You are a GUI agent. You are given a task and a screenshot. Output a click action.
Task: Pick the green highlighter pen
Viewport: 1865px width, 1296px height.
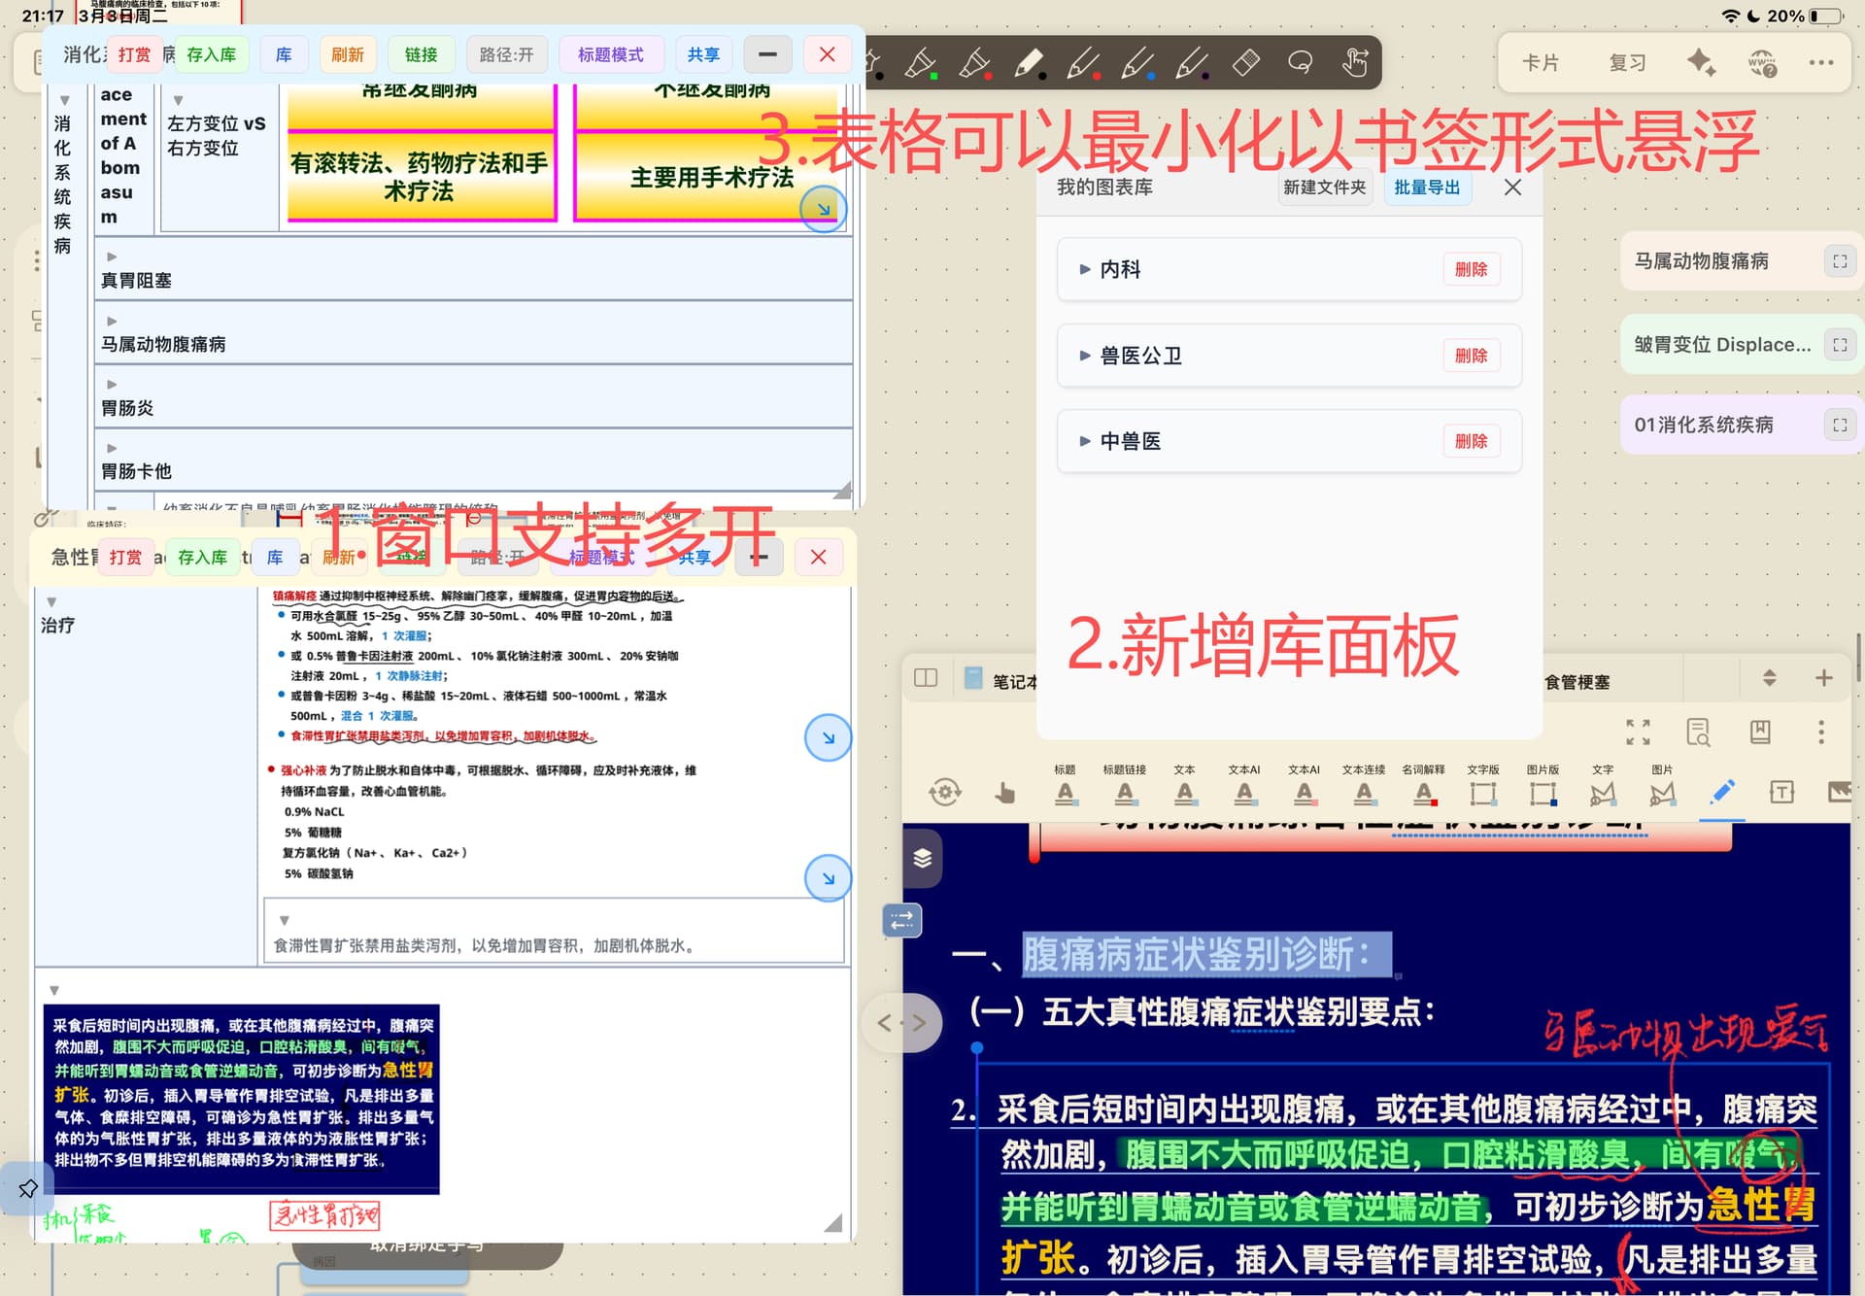click(920, 64)
